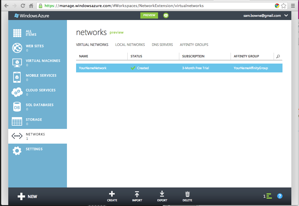Click the green SSL padlock icon

40,6
